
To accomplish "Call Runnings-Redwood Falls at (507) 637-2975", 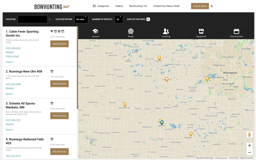I will pyautogui.click(x=13, y=156).
